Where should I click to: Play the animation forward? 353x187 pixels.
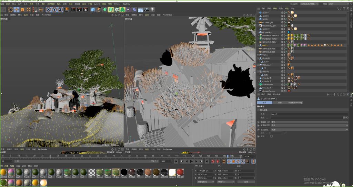pyautogui.click(x=192, y=162)
